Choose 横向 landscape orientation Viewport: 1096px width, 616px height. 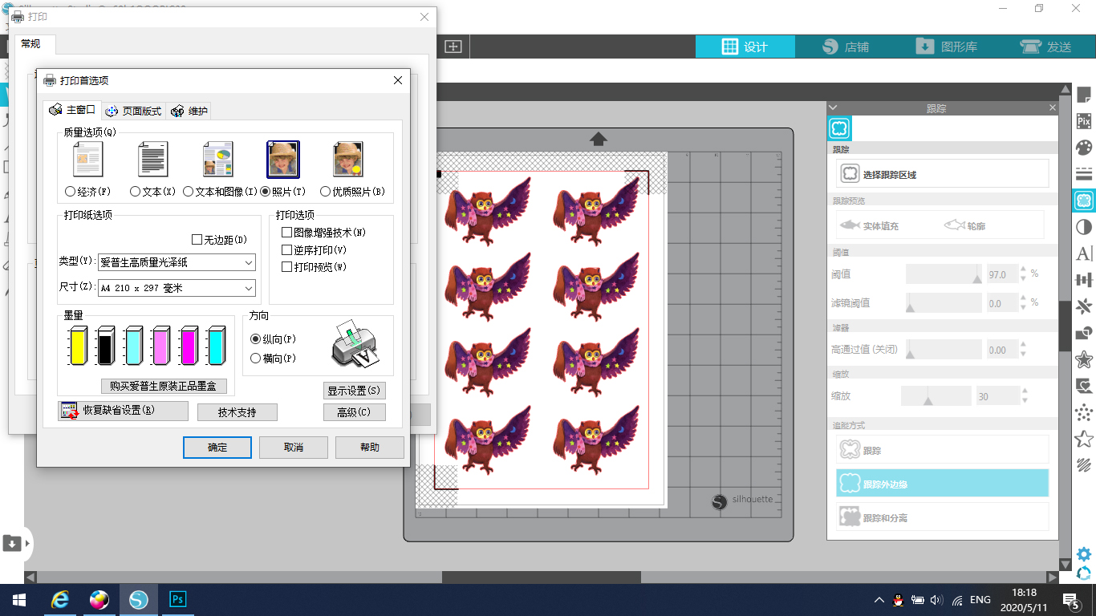tap(256, 359)
